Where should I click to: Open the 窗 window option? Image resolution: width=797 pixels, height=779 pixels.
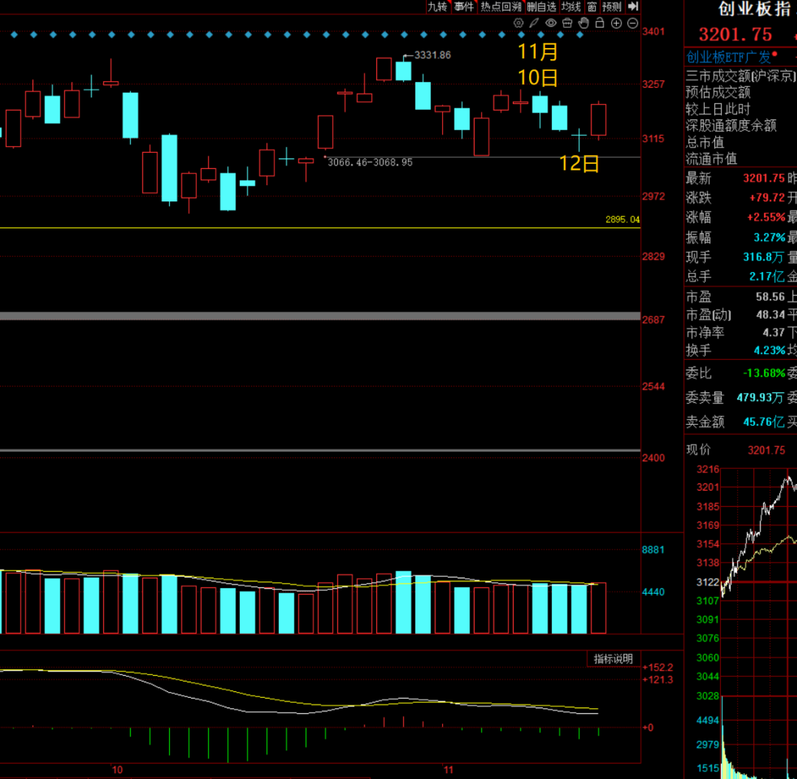[592, 7]
